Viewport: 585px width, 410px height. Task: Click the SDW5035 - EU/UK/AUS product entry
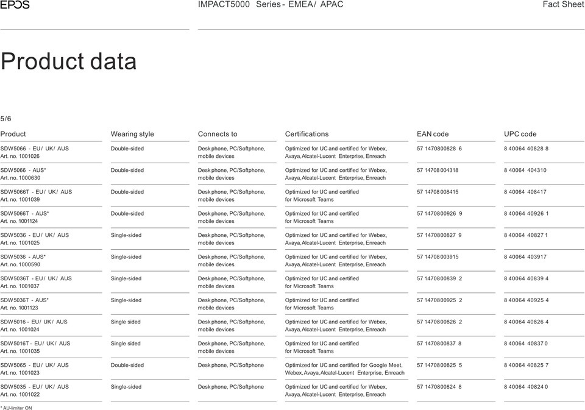(34, 391)
